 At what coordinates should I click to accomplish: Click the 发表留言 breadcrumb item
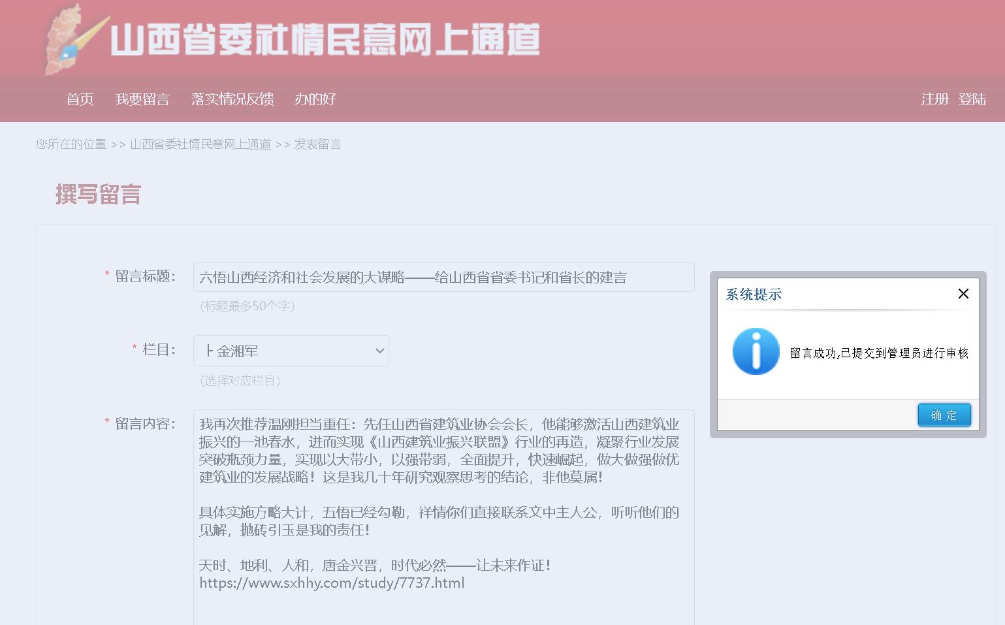point(317,144)
